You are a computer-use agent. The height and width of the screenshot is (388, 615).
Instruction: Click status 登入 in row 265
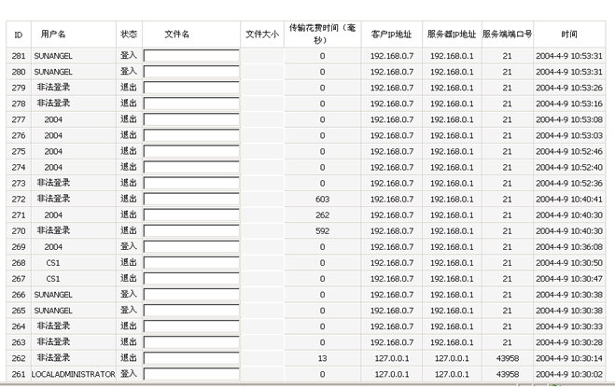click(x=129, y=310)
